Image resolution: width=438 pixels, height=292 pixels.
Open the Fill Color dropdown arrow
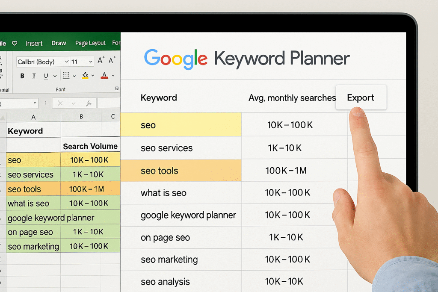click(93, 75)
